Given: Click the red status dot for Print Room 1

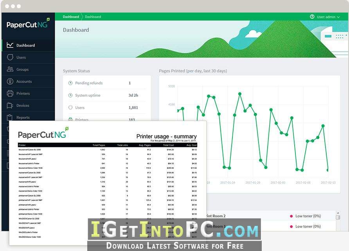Looking at the screenshot, I should coord(291,226).
